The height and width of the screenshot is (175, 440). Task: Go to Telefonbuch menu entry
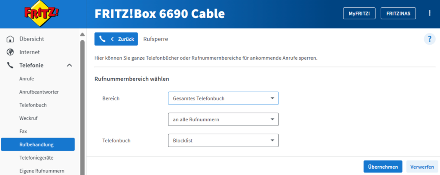33,105
